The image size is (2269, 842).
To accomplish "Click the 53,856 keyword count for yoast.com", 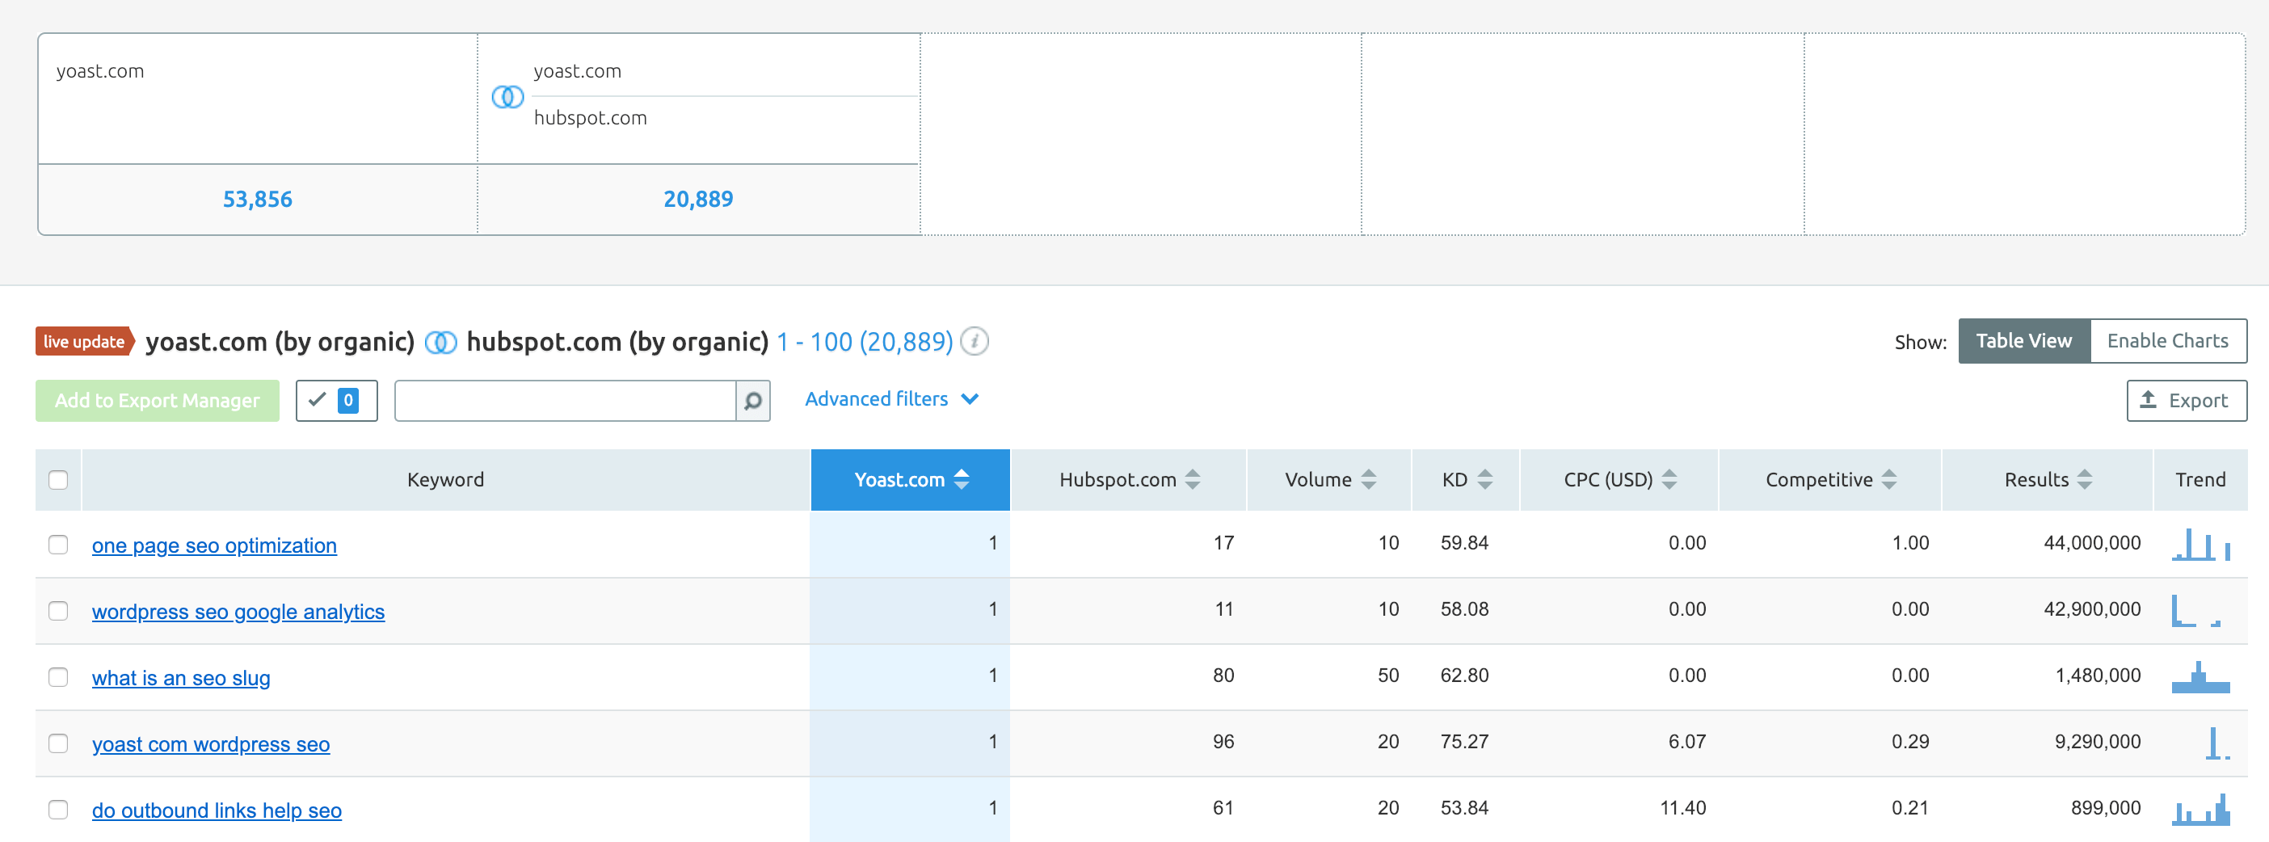I will 257,199.
